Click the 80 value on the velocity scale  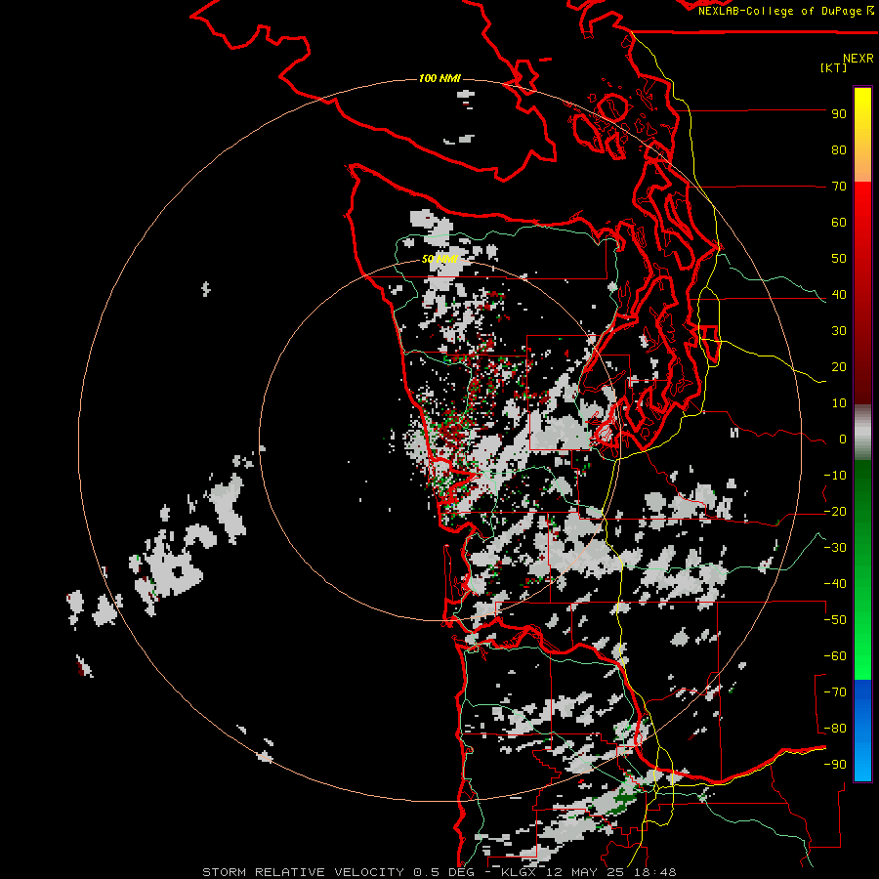point(839,150)
